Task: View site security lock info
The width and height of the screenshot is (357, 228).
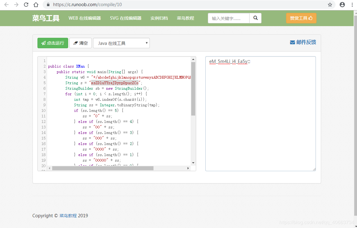Action: pyautogui.click(x=48, y=5)
